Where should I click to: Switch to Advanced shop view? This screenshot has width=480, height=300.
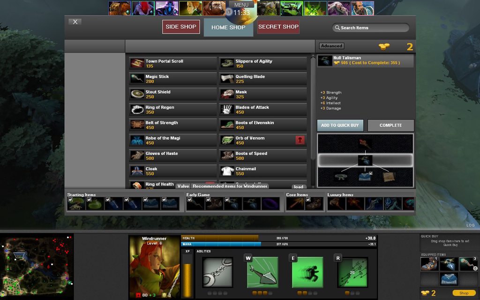click(x=331, y=46)
